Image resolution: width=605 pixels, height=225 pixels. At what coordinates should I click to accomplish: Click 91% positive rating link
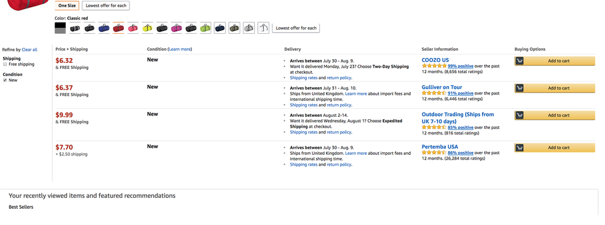point(460,93)
